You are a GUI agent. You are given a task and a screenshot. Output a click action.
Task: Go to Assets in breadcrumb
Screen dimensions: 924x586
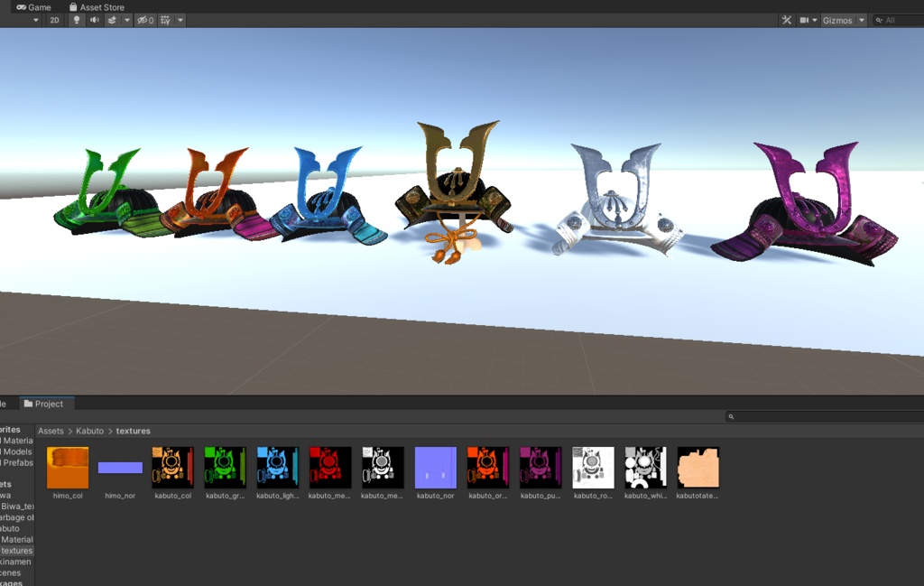point(51,431)
